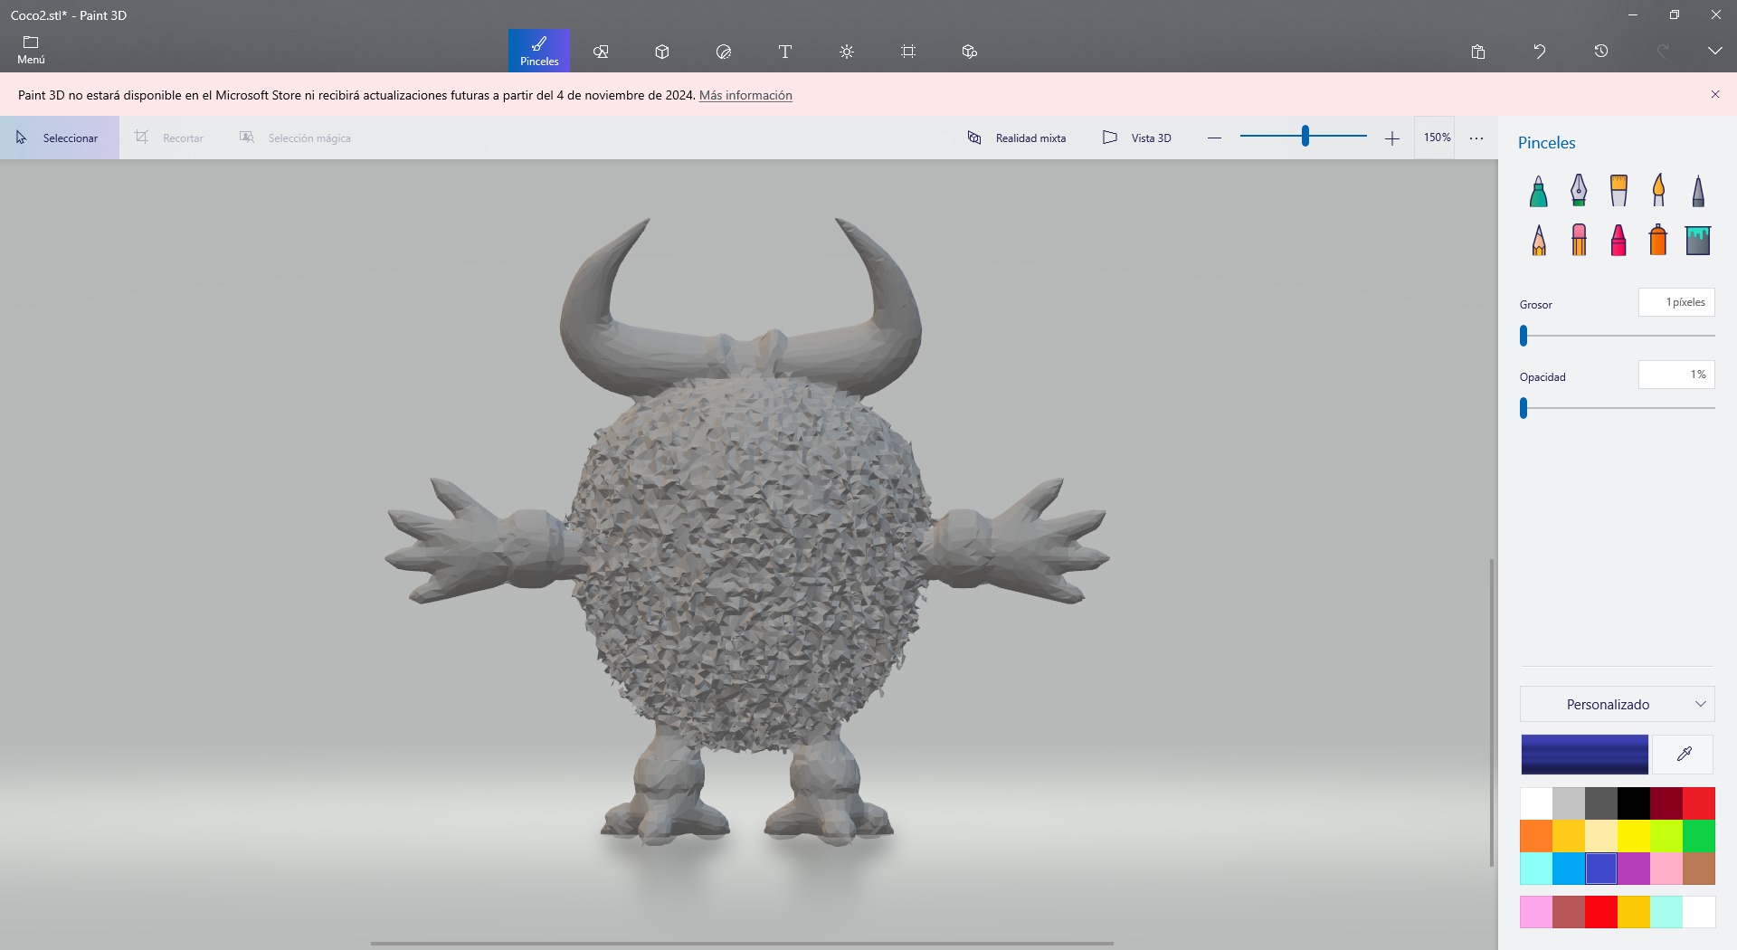This screenshot has width=1737, height=950.
Task: Pick the purple color swatch
Action: click(1634, 869)
